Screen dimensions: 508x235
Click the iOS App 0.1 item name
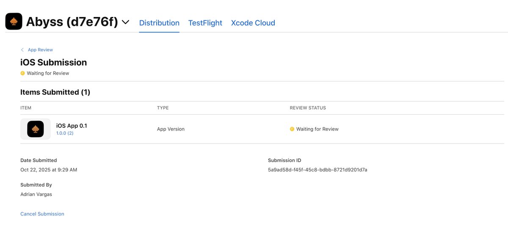coord(72,126)
